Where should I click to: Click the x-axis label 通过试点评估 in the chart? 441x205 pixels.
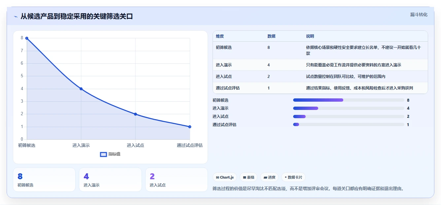[x=189, y=145]
